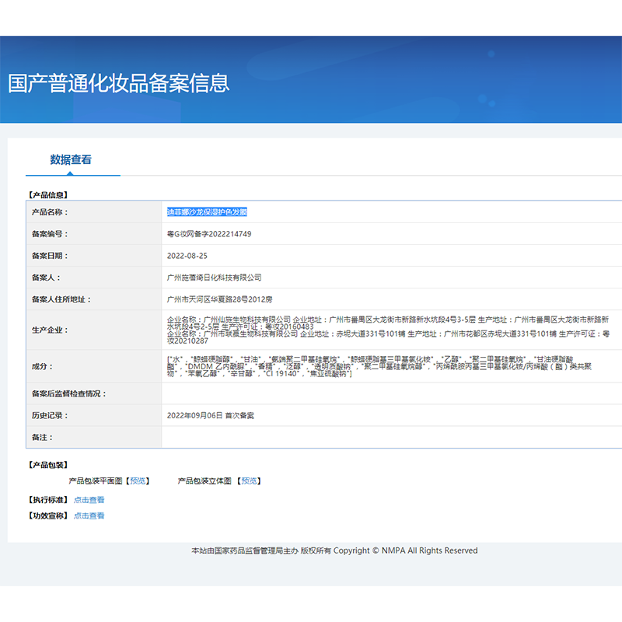Viewport: 622px width, 622px height.
Task: Preview 产品包装平面图 via 预览 link
Action: [x=138, y=480]
